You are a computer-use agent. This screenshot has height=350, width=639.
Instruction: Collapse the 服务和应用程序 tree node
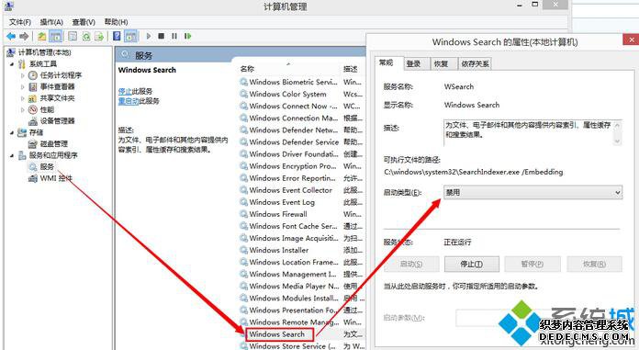(x=12, y=155)
